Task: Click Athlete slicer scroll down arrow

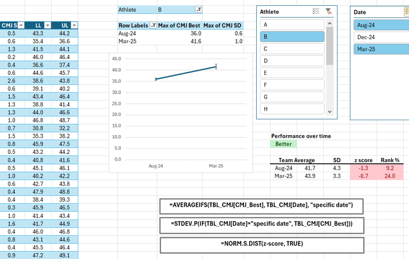Action: click(x=330, y=112)
